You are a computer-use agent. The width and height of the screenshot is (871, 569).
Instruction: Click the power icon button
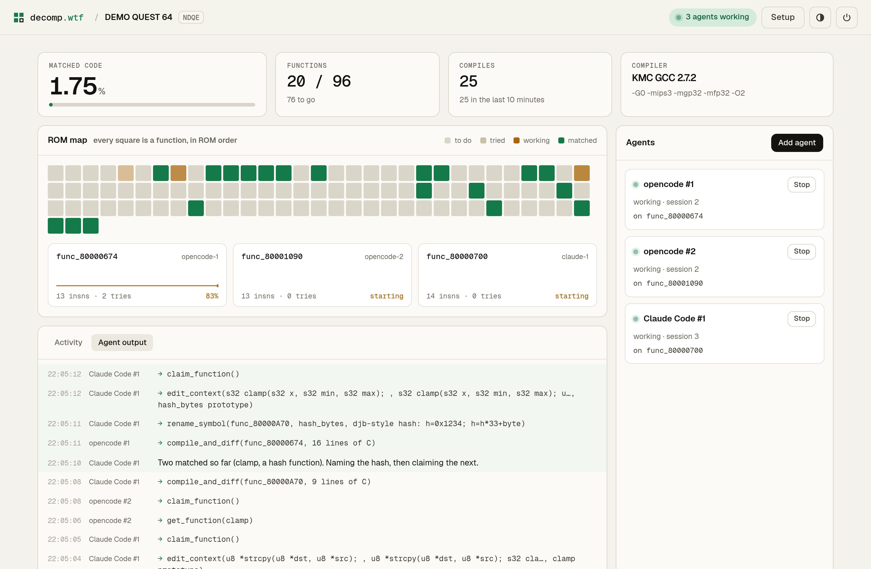pos(847,17)
